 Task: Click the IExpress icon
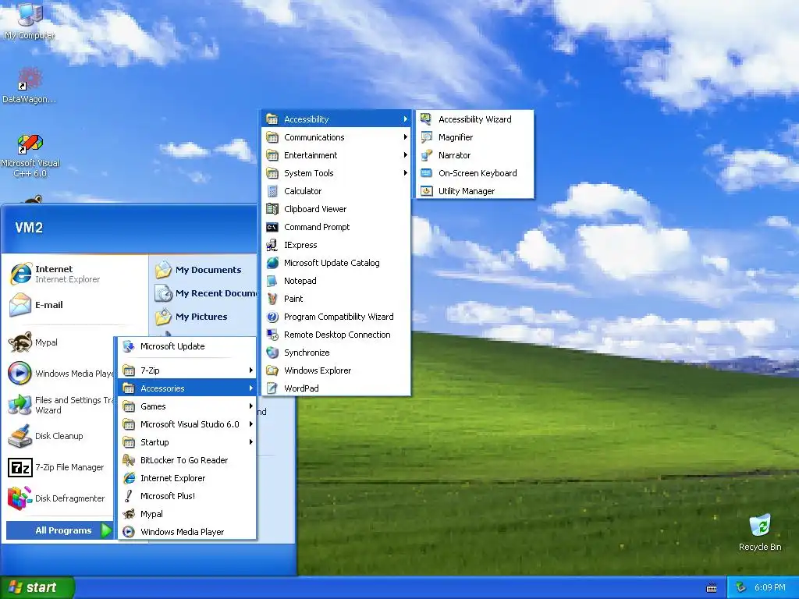pos(272,245)
